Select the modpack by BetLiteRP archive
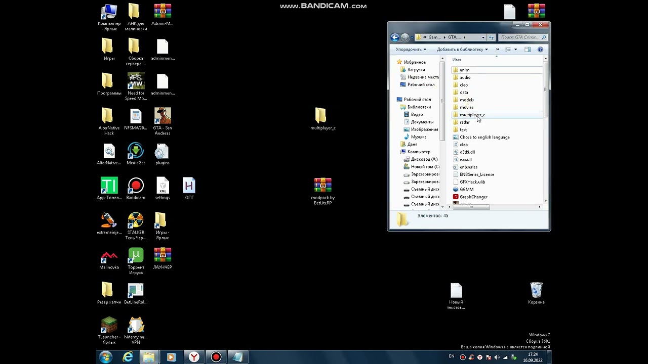The image size is (648, 364). pos(323,192)
